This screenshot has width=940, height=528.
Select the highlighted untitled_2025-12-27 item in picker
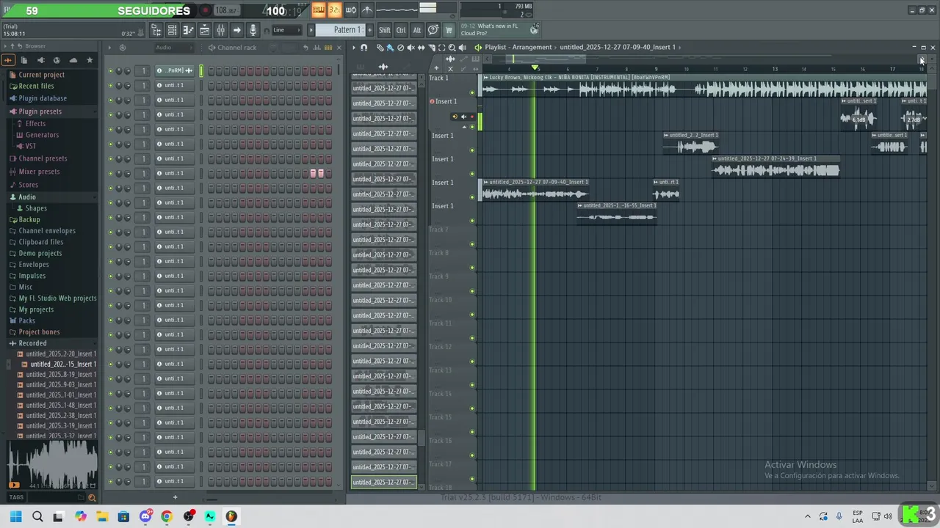[383, 482]
